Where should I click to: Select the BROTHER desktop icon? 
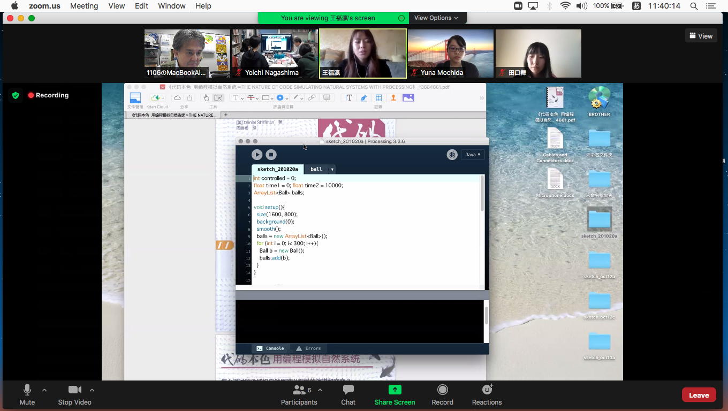click(x=599, y=102)
